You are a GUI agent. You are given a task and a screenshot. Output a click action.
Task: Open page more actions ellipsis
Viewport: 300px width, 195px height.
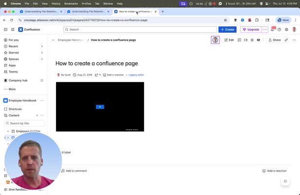[x=294, y=40]
